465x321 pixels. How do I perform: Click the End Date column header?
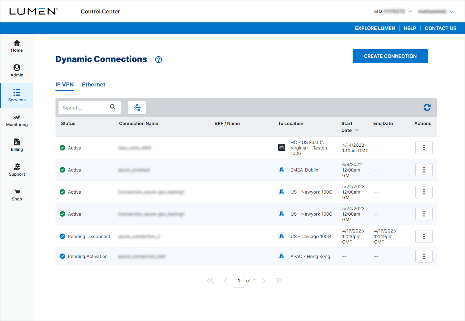pos(383,123)
